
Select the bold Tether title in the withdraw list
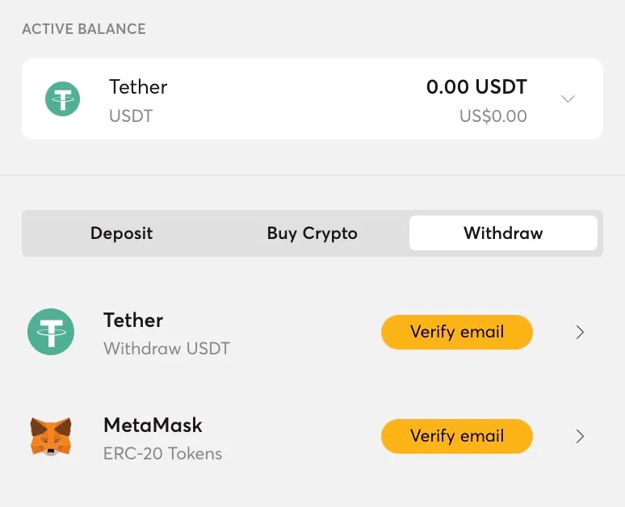pos(133,320)
